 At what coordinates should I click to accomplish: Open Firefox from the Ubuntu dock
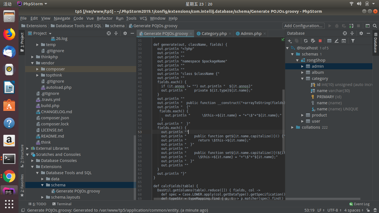[9, 34]
